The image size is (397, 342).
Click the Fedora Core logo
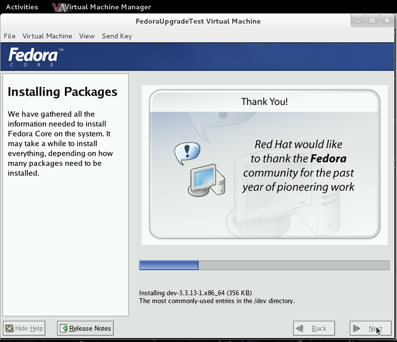[34, 56]
